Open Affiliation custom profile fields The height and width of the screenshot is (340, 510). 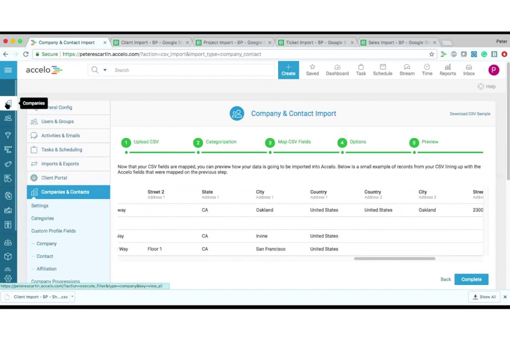(x=47, y=269)
